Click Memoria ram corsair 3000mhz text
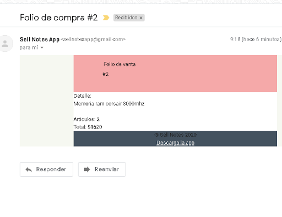The height and width of the screenshot is (217, 282). (109, 104)
